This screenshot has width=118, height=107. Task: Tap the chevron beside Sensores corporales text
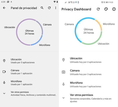pyautogui.click(x=63, y=98)
